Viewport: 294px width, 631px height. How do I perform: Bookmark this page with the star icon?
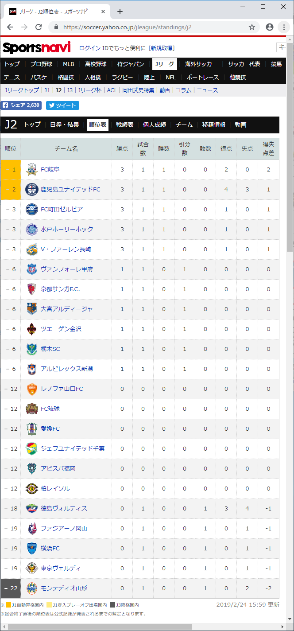click(x=252, y=27)
